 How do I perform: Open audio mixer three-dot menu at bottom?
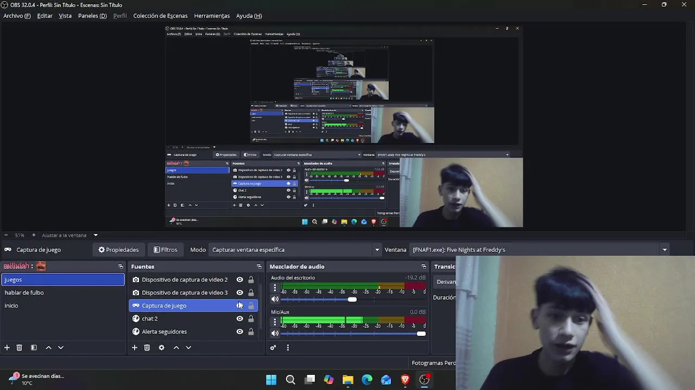(x=288, y=348)
